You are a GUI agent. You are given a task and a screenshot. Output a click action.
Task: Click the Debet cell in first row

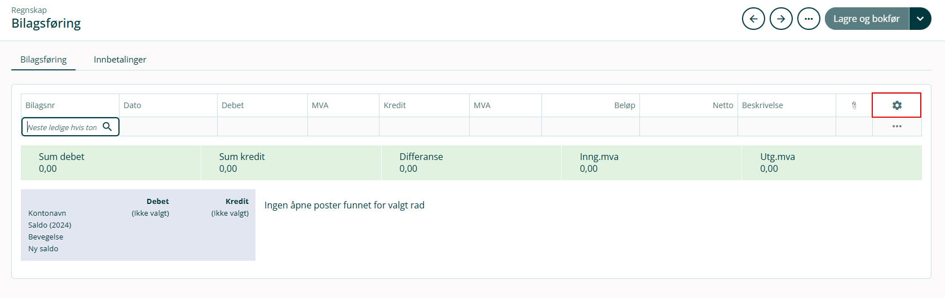[x=262, y=127]
